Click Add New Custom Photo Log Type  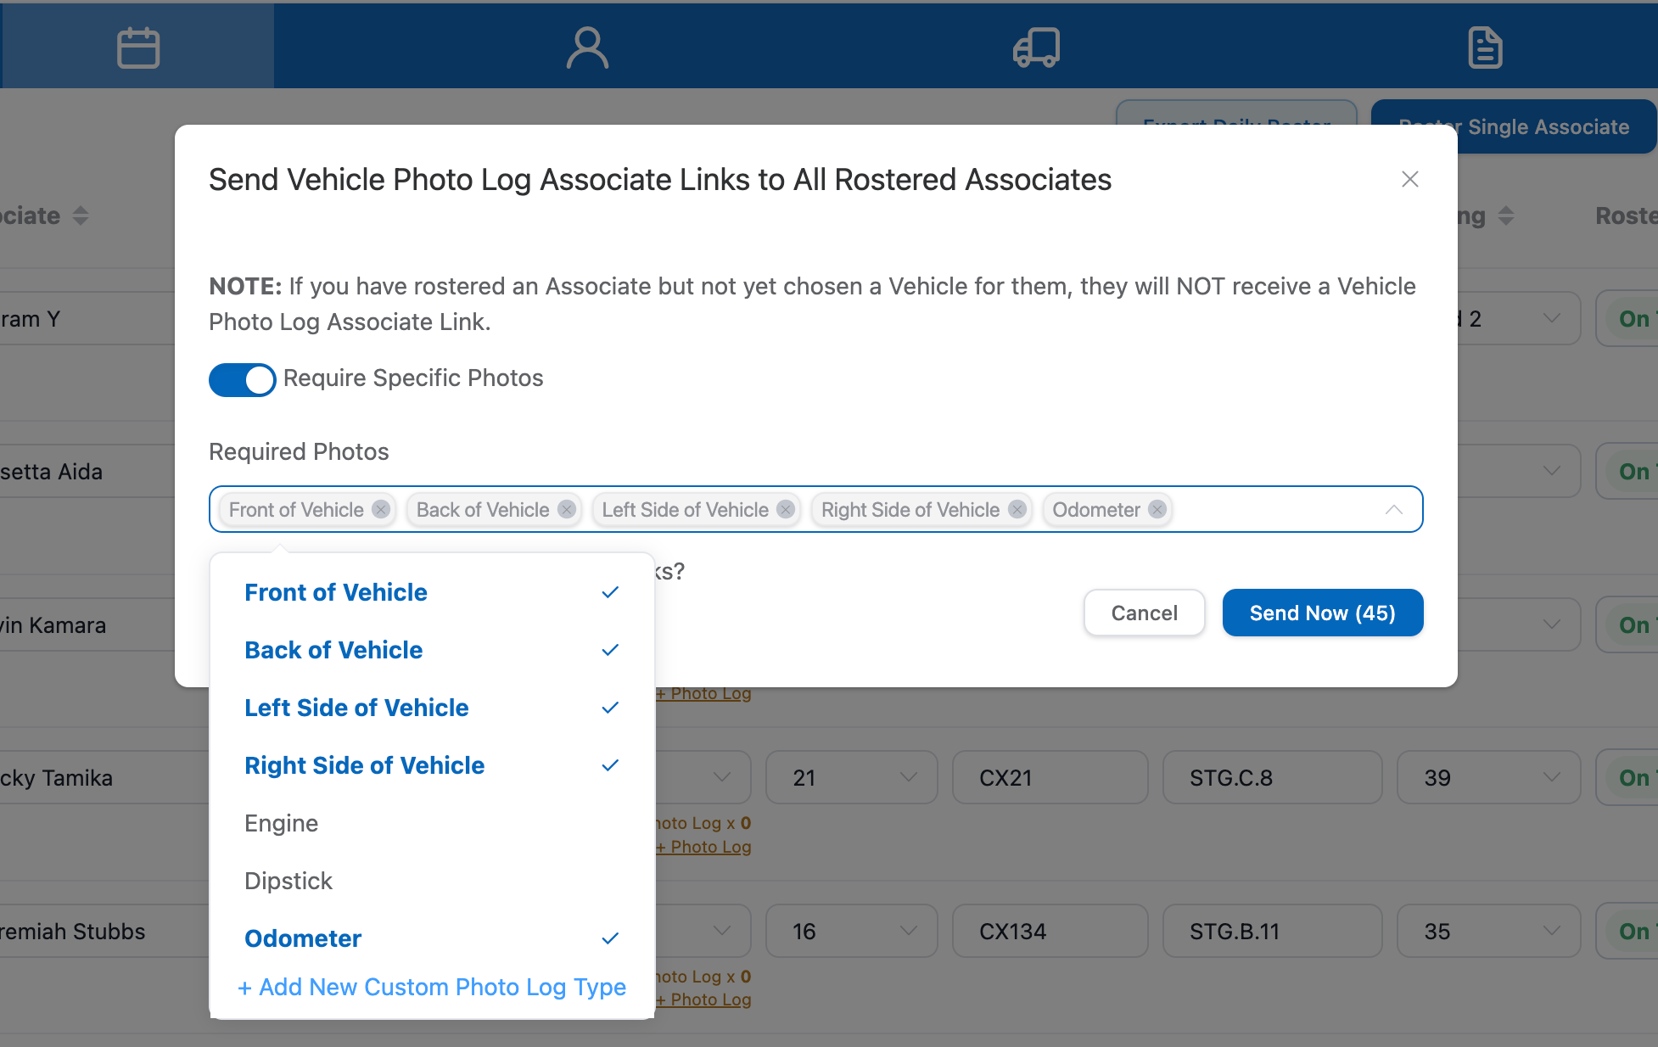pos(432,987)
